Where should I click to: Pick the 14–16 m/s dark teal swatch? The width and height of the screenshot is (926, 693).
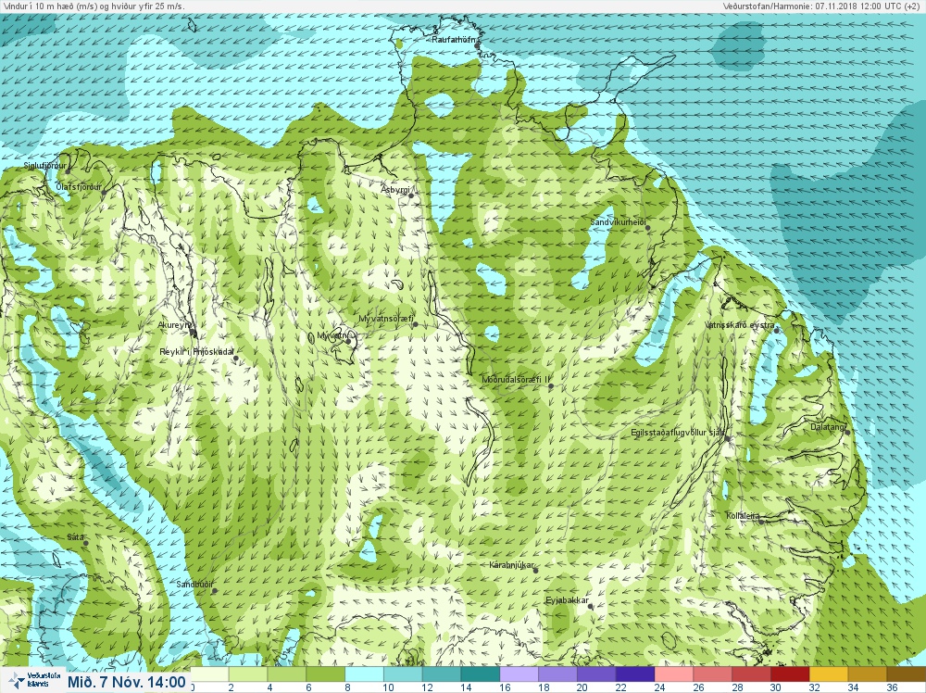click(480, 674)
